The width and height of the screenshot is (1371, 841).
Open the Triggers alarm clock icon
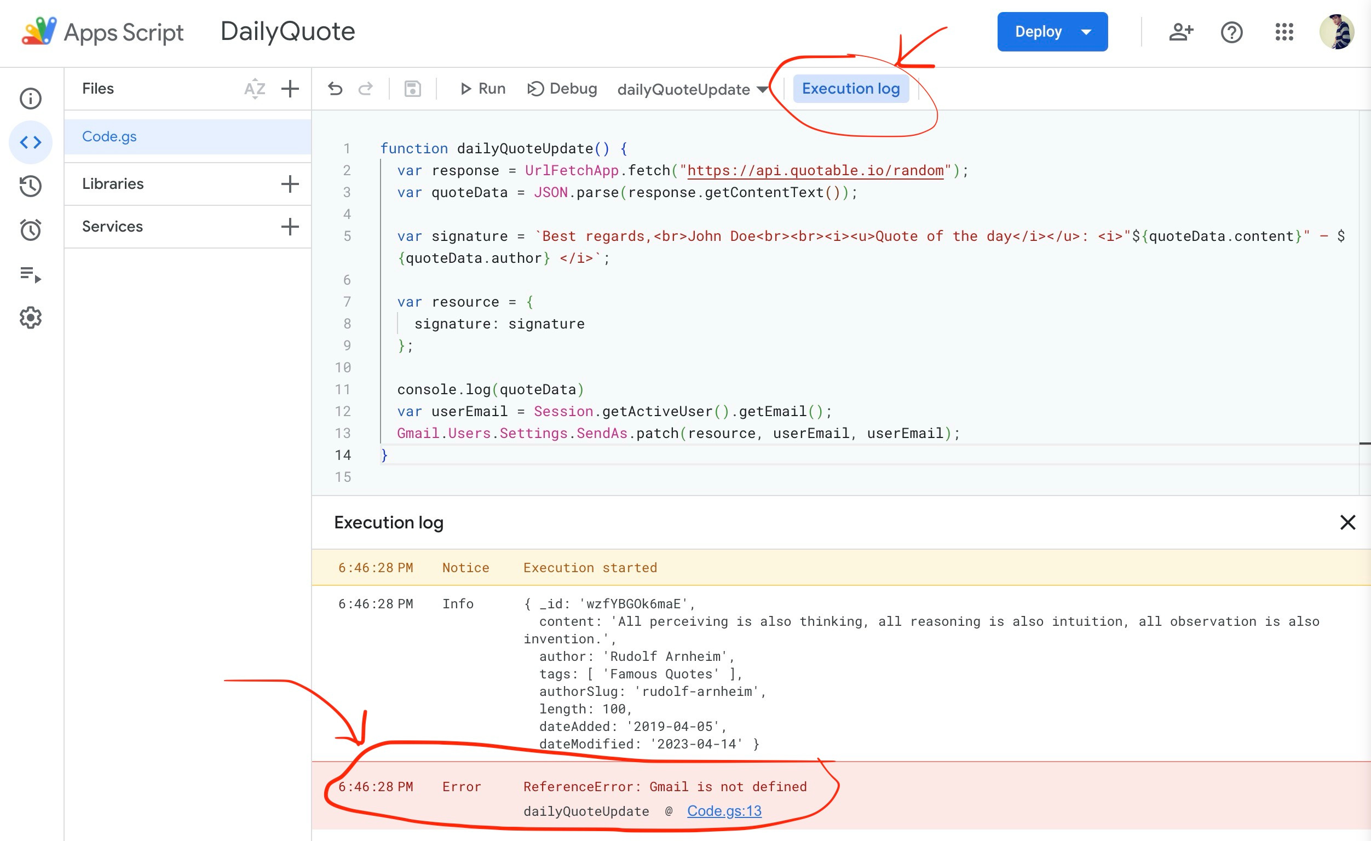point(31,229)
